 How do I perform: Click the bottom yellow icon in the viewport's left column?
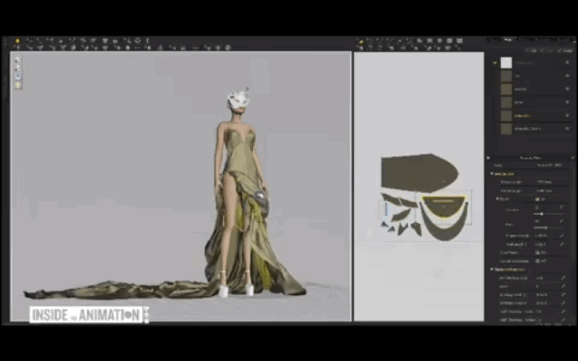coord(17,86)
